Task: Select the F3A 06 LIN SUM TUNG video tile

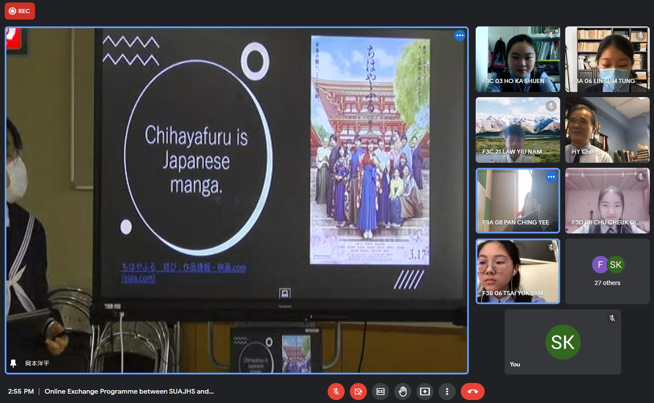Action: pyautogui.click(x=607, y=59)
